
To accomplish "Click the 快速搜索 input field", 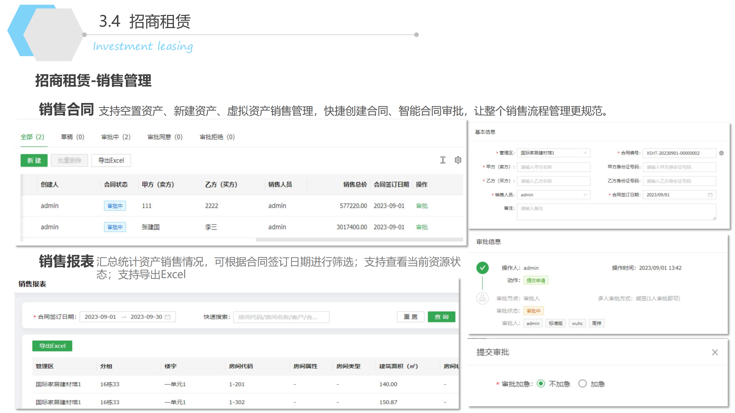I will click(x=281, y=317).
